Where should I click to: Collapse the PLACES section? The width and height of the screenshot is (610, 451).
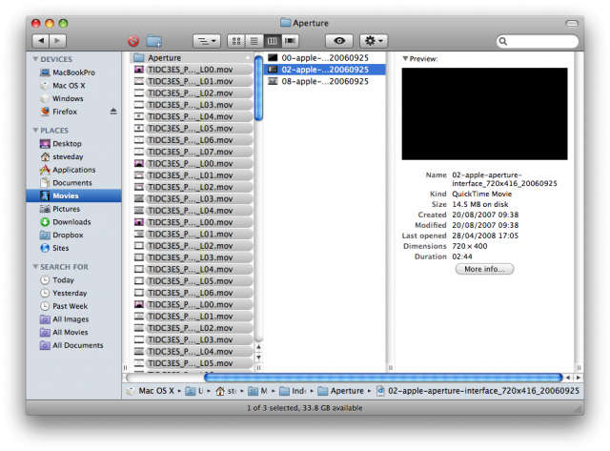click(x=35, y=131)
